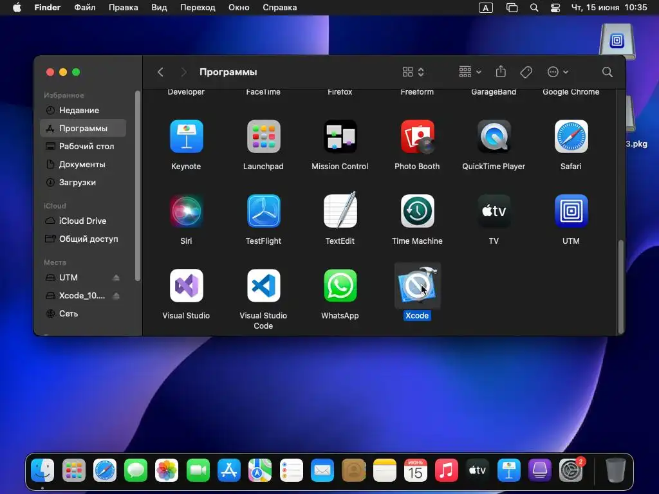The height and width of the screenshot is (494, 659).
Task: Open the Справка menu
Action: [279, 8]
